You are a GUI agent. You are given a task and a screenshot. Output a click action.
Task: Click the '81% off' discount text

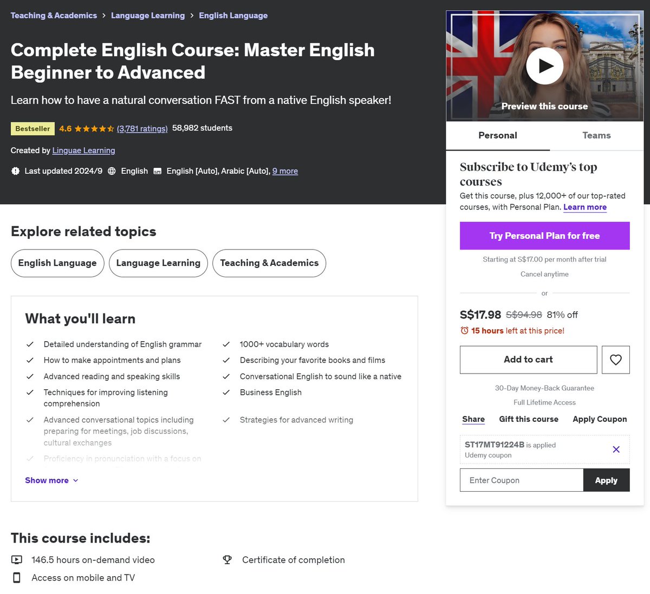562,315
